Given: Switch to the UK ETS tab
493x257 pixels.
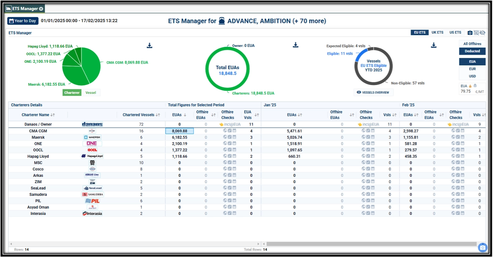Looking at the screenshot, I should coord(437,32).
